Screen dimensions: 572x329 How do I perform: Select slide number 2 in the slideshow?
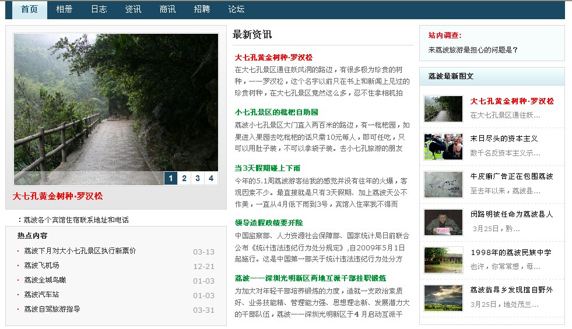coord(184,178)
